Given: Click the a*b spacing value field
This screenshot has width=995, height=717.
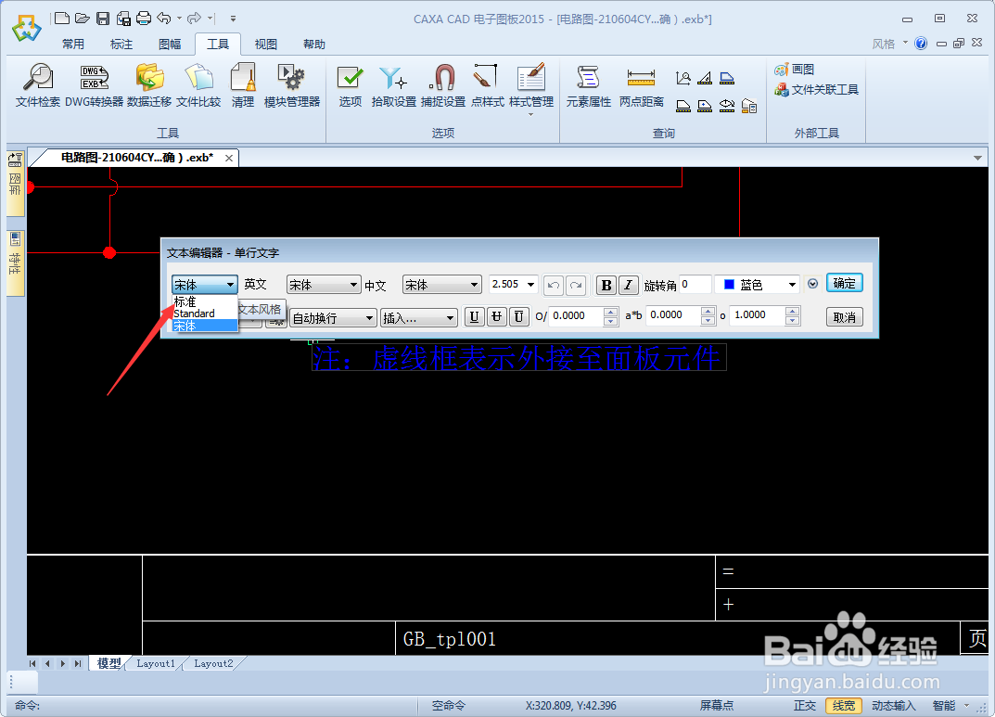Looking at the screenshot, I should pyautogui.click(x=672, y=315).
